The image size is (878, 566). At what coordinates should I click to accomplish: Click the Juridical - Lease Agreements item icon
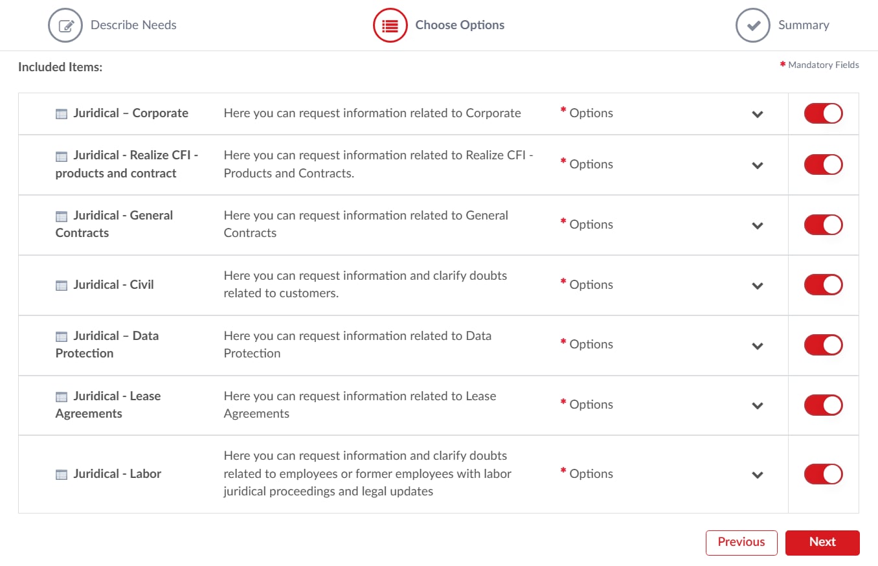[61, 396]
